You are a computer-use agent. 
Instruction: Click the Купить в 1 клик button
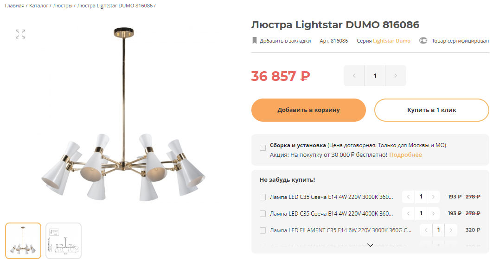point(431,110)
